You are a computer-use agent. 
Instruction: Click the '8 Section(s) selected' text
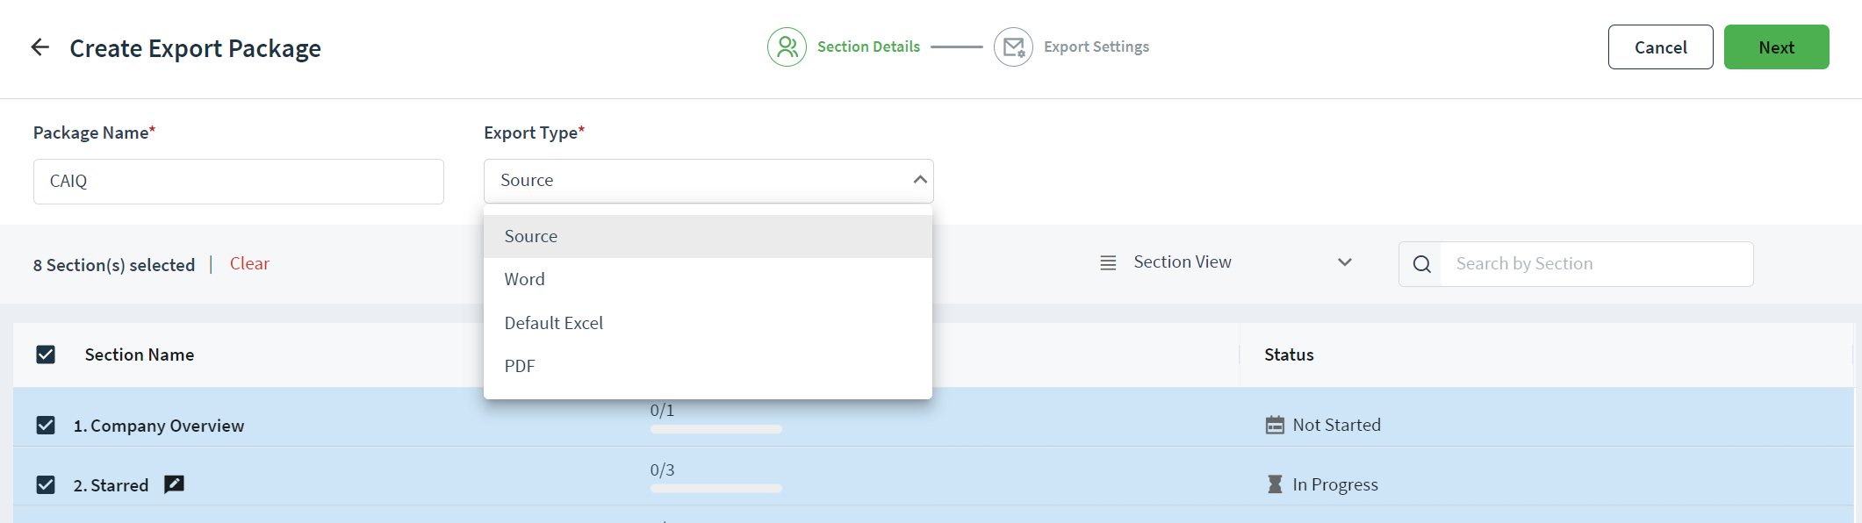[114, 265]
